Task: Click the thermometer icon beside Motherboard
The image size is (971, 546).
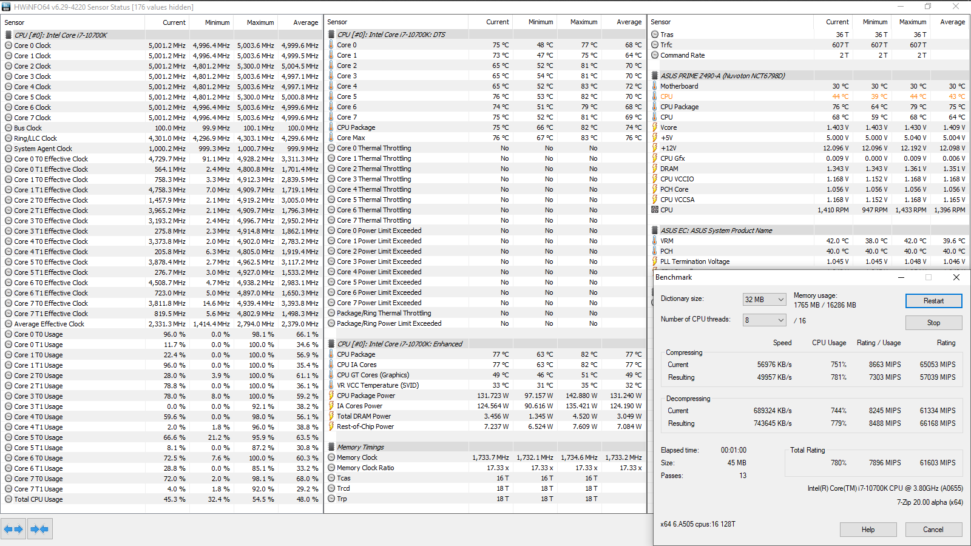Action: 655,86
